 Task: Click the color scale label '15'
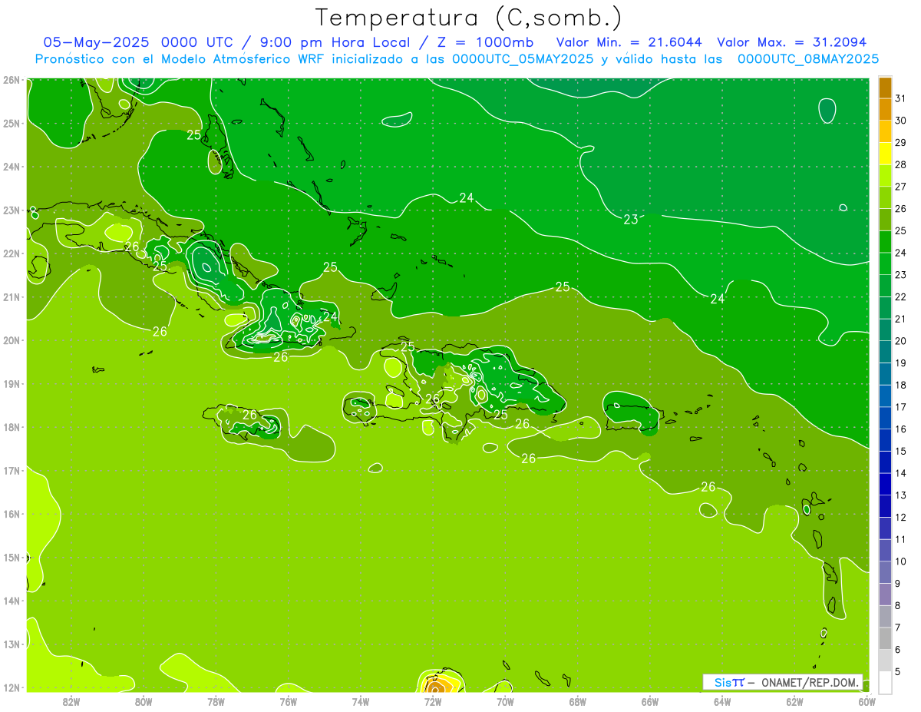(900, 451)
